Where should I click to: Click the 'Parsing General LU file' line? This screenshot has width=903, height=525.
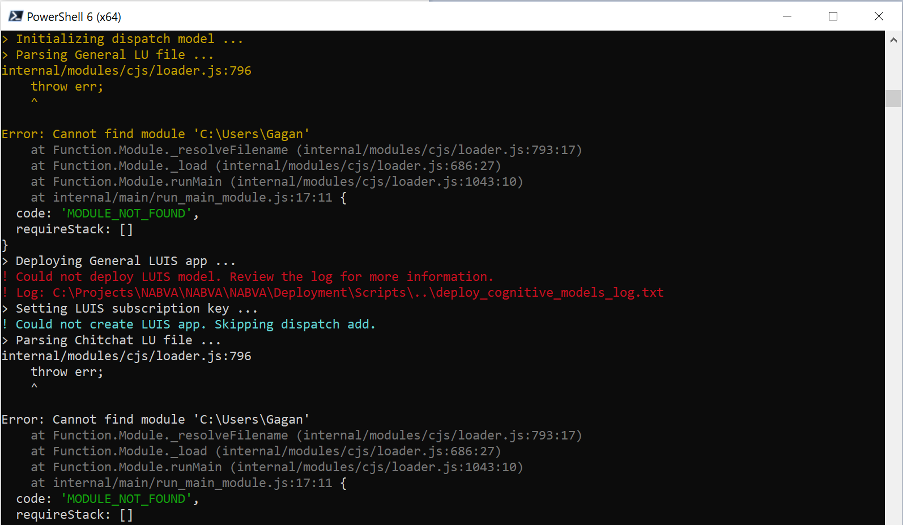(x=108, y=55)
